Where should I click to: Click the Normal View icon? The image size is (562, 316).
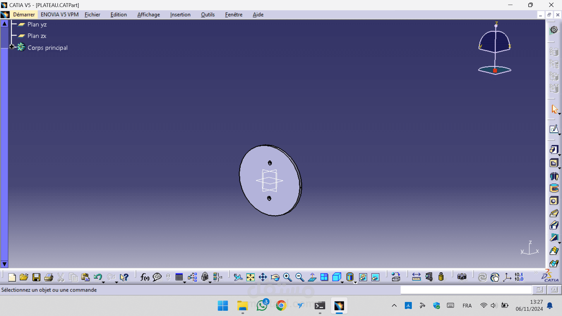coord(312,277)
